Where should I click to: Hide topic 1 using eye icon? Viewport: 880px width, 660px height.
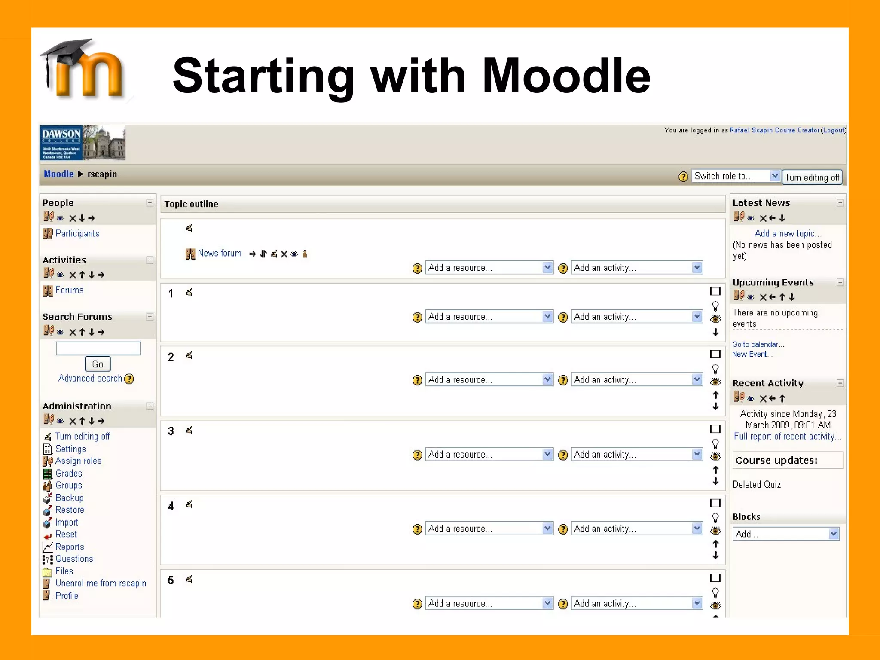click(x=715, y=319)
